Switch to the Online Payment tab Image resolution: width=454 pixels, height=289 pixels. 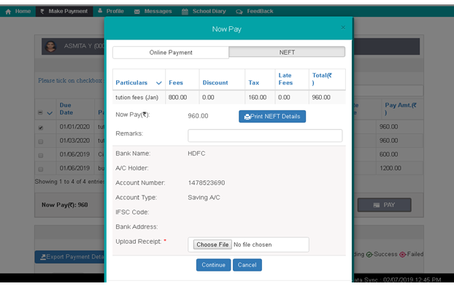click(171, 53)
